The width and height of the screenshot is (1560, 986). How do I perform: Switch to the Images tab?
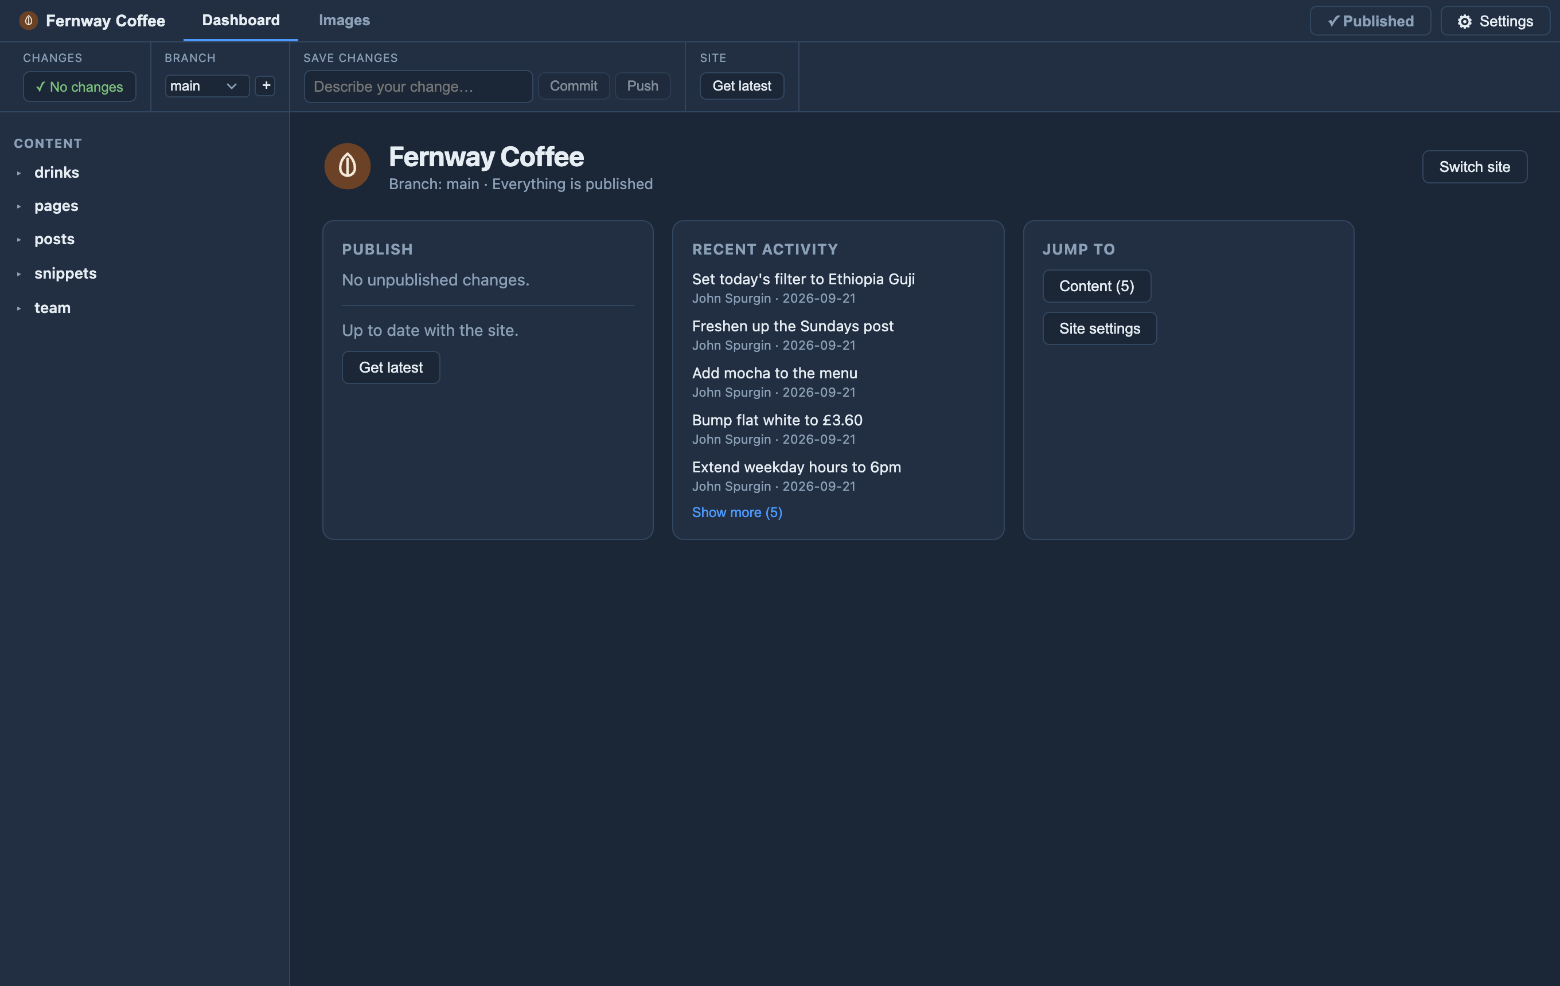(344, 20)
